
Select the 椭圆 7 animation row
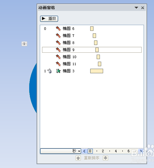tap(92, 36)
